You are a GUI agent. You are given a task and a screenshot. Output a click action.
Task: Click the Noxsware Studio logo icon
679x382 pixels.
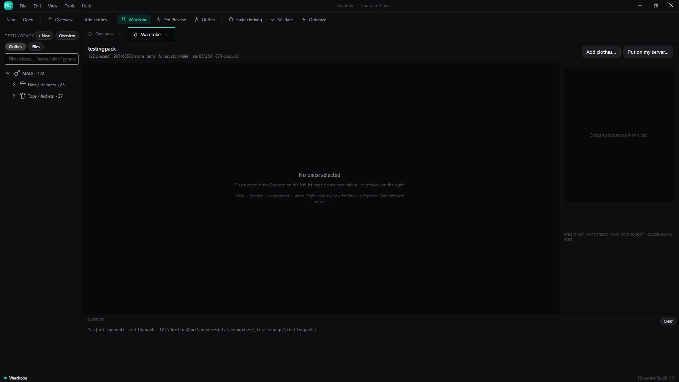point(8,6)
